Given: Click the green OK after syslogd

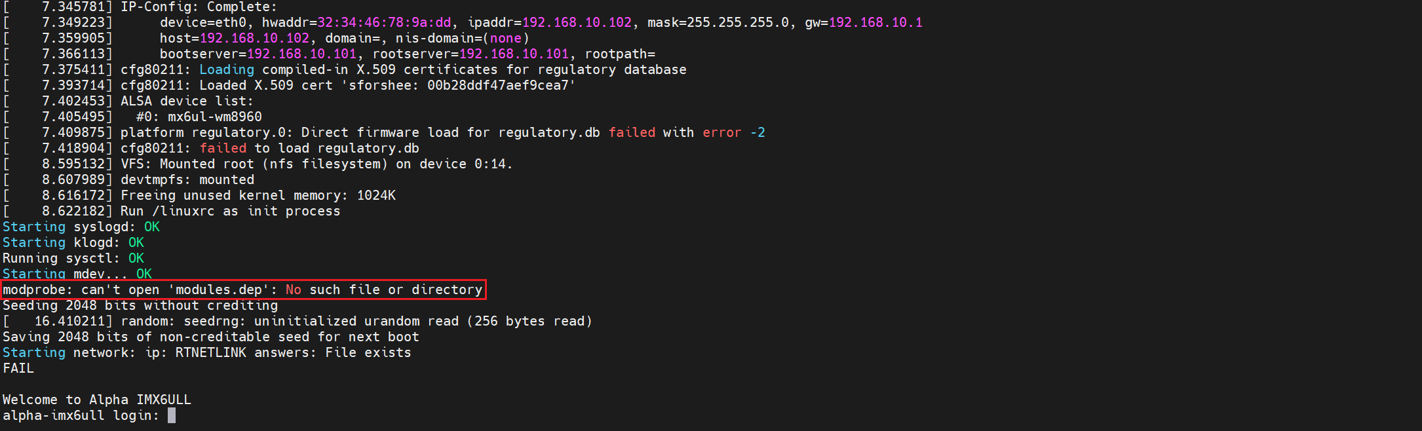Looking at the screenshot, I should 152,227.
